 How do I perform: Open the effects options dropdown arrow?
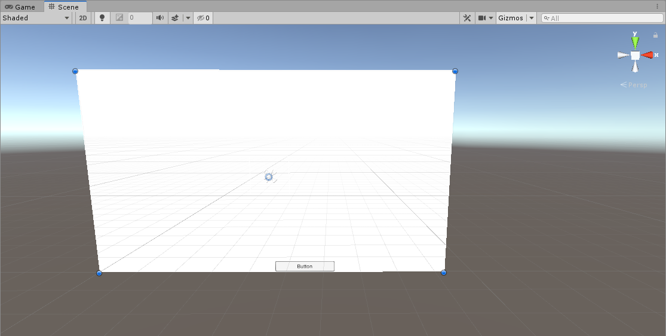click(188, 18)
